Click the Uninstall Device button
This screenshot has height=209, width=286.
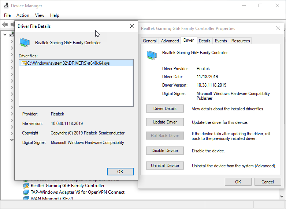pos(165,166)
